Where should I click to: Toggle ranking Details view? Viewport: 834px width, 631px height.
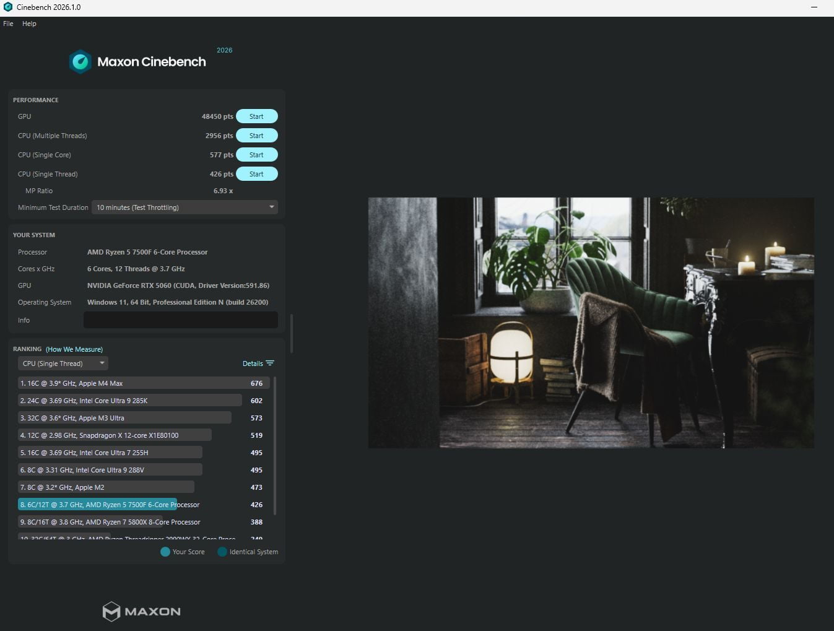tap(253, 363)
